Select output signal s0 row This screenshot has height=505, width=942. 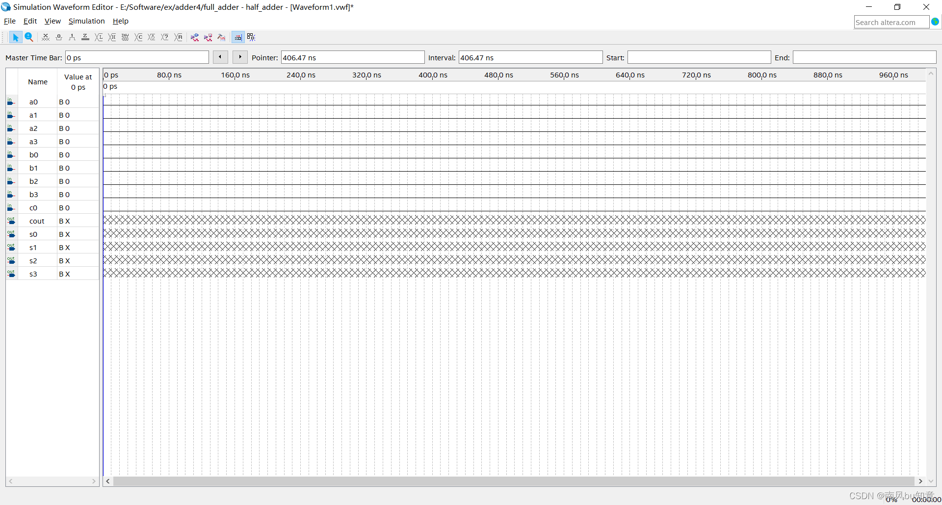tap(52, 234)
